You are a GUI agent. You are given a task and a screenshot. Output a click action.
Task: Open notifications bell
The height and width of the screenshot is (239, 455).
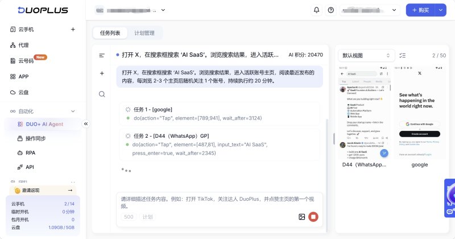click(x=316, y=10)
